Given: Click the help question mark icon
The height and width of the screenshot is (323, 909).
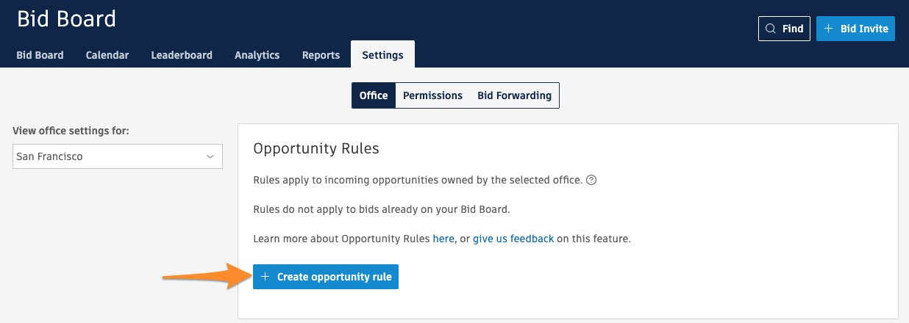Looking at the screenshot, I should pyautogui.click(x=591, y=180).
